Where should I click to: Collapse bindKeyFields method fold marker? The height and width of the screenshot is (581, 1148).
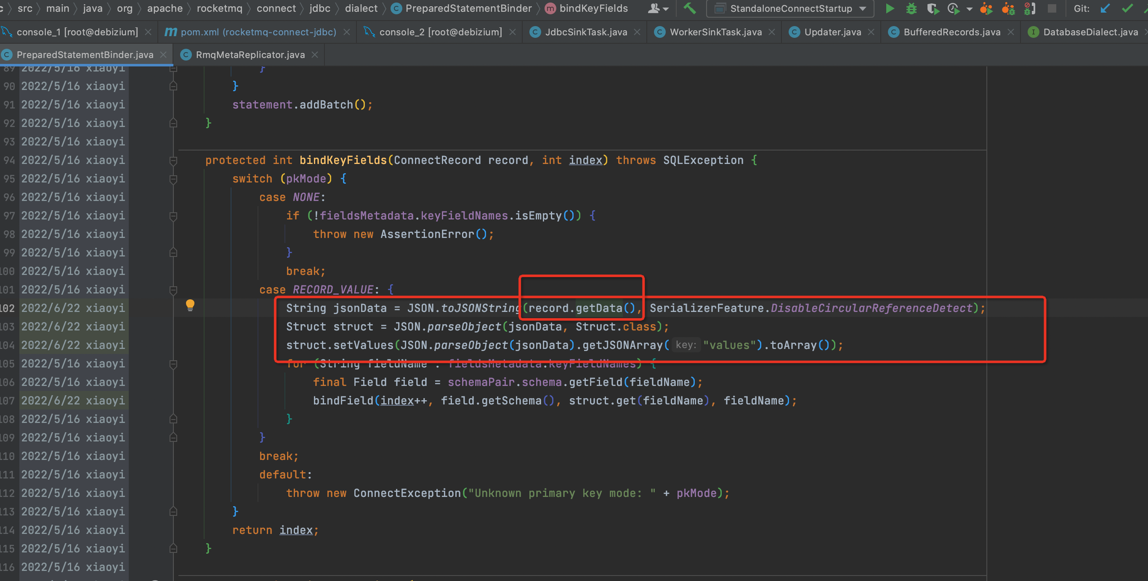[173, 160]
